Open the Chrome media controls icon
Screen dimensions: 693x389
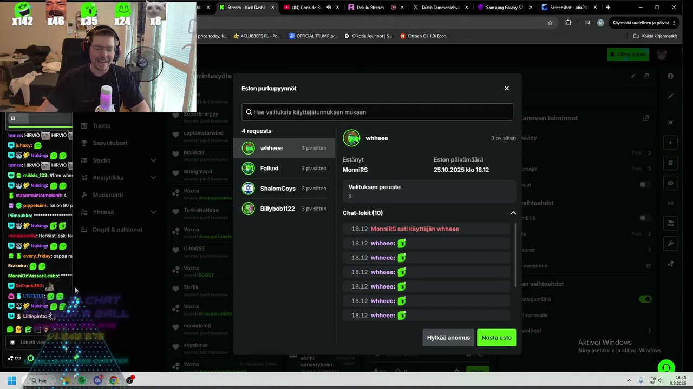point(587,23)
